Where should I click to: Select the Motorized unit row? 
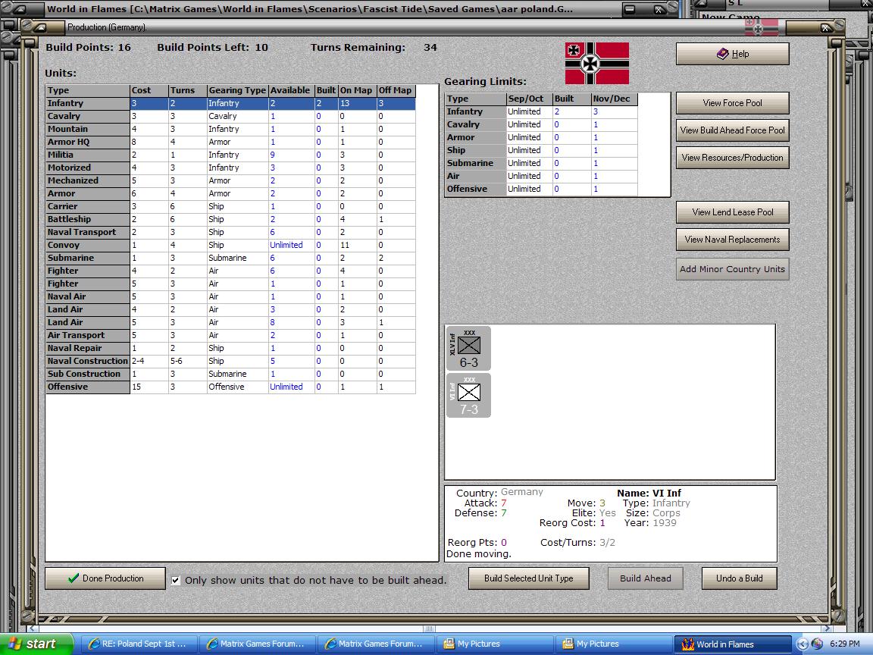pyautogui.click(x=230, y=167)
